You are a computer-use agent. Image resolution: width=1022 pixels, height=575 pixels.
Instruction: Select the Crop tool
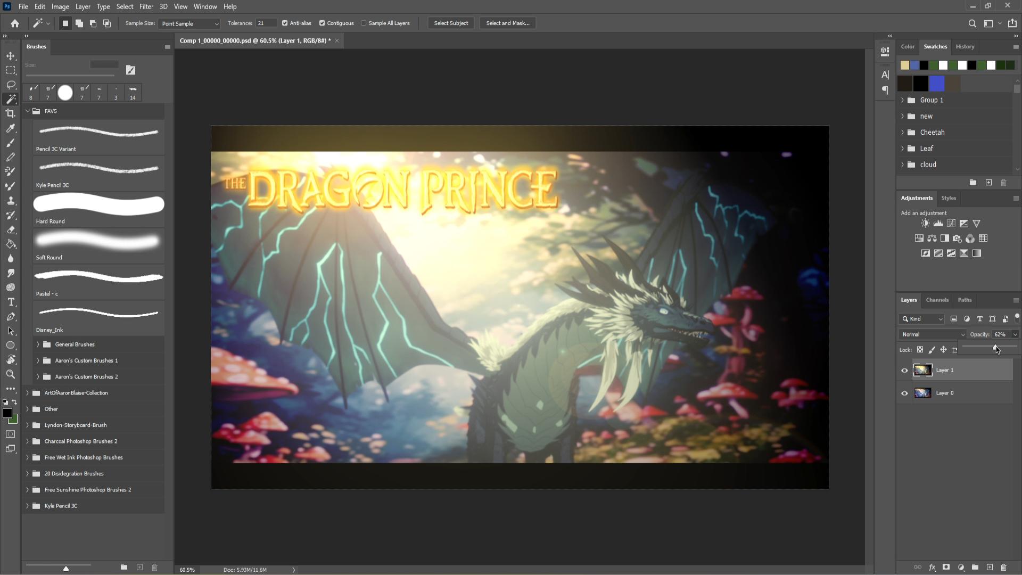(11, 113)
